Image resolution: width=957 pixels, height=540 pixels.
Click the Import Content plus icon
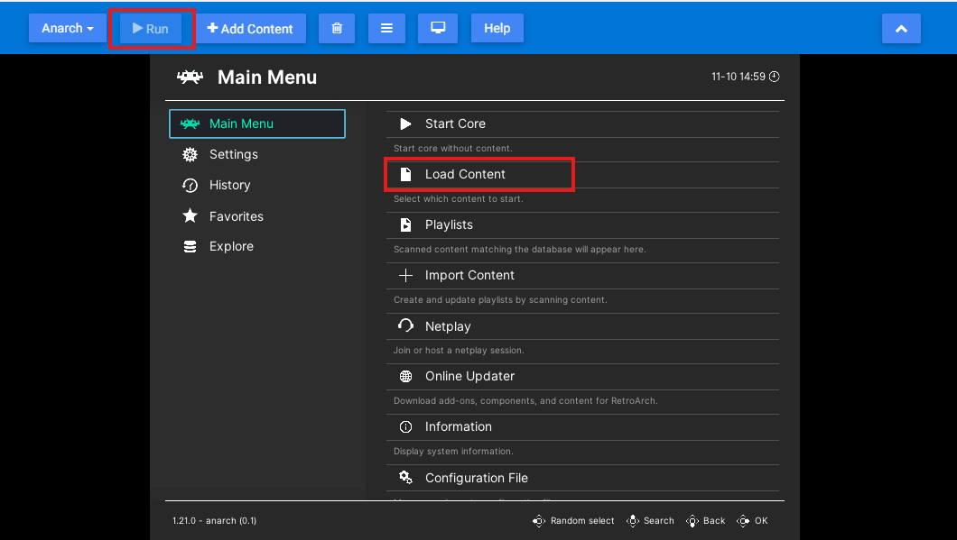pos(405,275)
